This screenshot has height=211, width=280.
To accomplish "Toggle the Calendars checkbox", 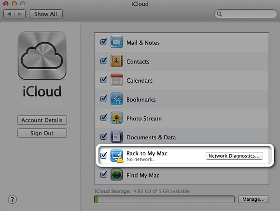I will coord(104,80).
